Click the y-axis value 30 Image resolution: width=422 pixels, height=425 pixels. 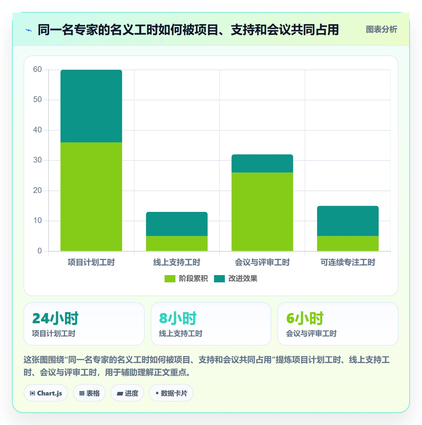click(37, 160)
